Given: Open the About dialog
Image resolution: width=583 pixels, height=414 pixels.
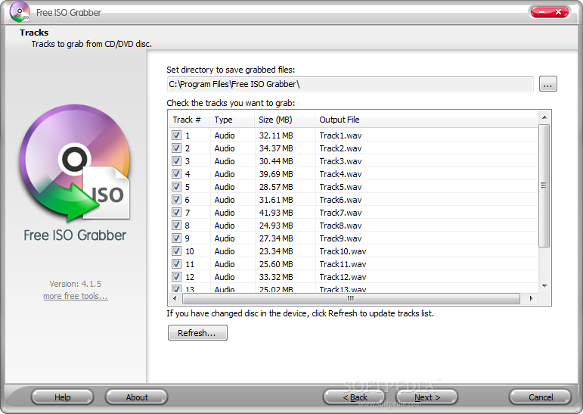Looking at the screenshot, I should pos(136,397).
